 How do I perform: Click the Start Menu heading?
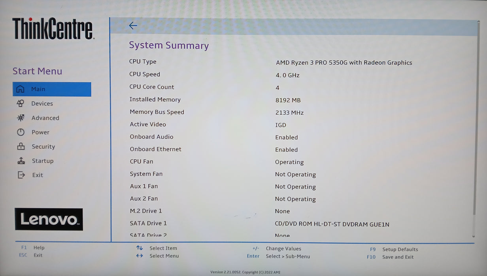point(38,71)
